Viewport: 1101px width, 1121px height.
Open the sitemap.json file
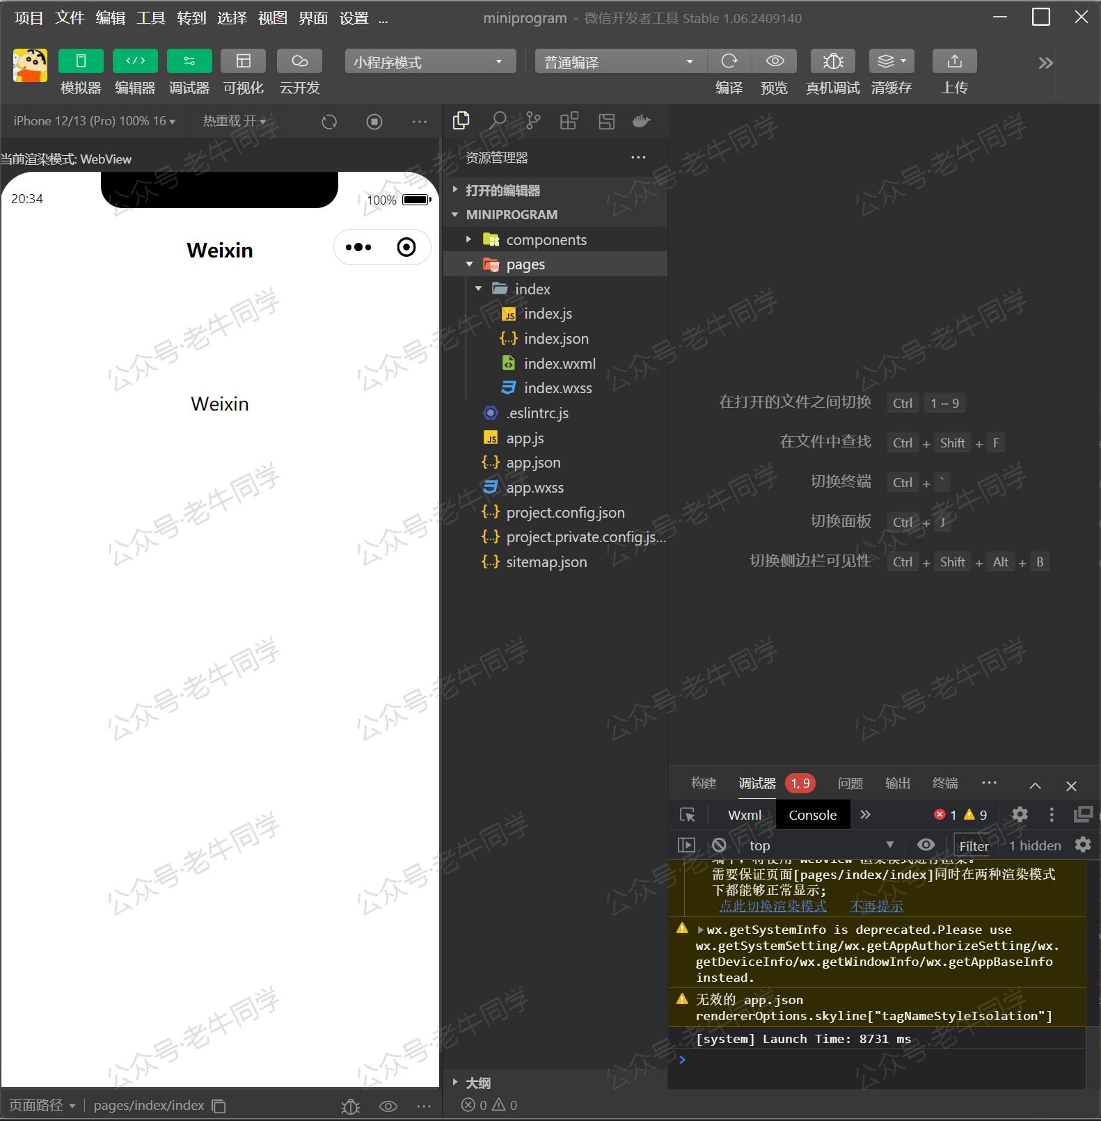(x=555, y=562)
